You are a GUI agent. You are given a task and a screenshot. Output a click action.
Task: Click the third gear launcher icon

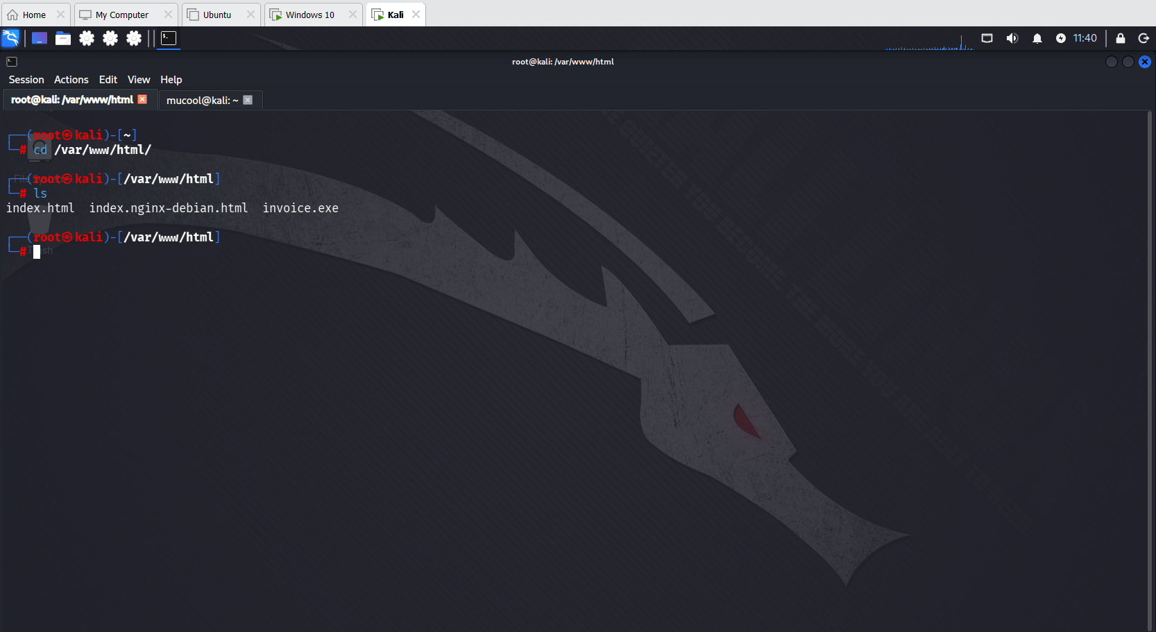pyautogui.click(x=134, y=38)
